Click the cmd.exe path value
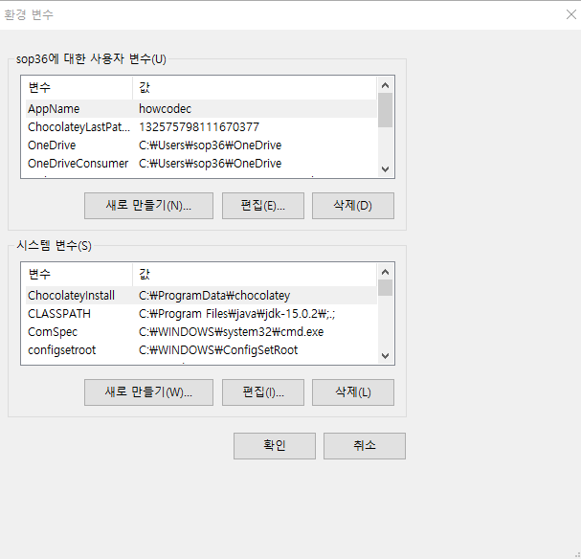581x559 pixels. [x=232, y=332]
